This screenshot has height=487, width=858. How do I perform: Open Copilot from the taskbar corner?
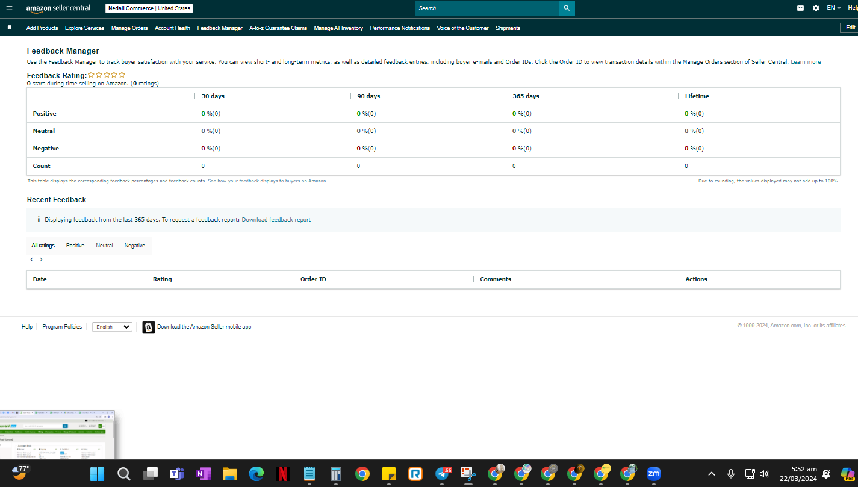tap(848, 474)
